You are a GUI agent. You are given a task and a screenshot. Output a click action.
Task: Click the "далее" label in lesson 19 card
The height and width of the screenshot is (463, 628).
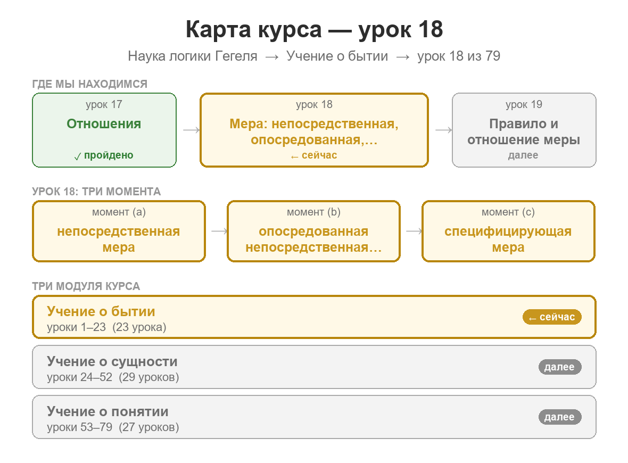pos(523,155)
